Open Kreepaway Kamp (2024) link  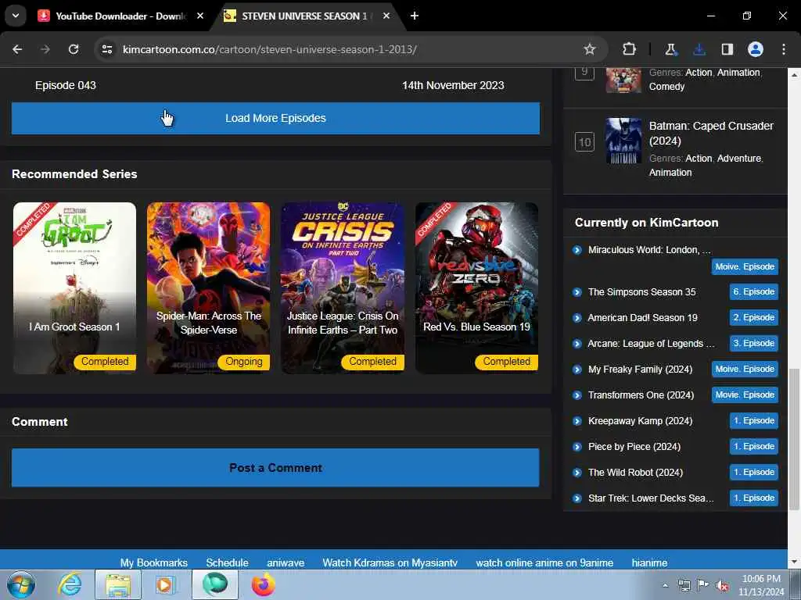tap(640, 421)
